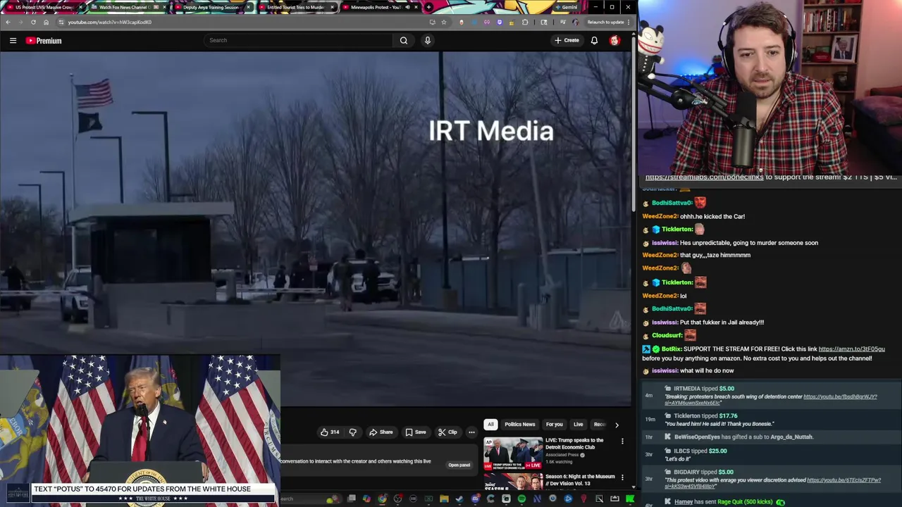The image size is (902, 507).
Task: Open Chrome profile avatar in toolbar
Action: pyautogui.click(x=576, y=22)
